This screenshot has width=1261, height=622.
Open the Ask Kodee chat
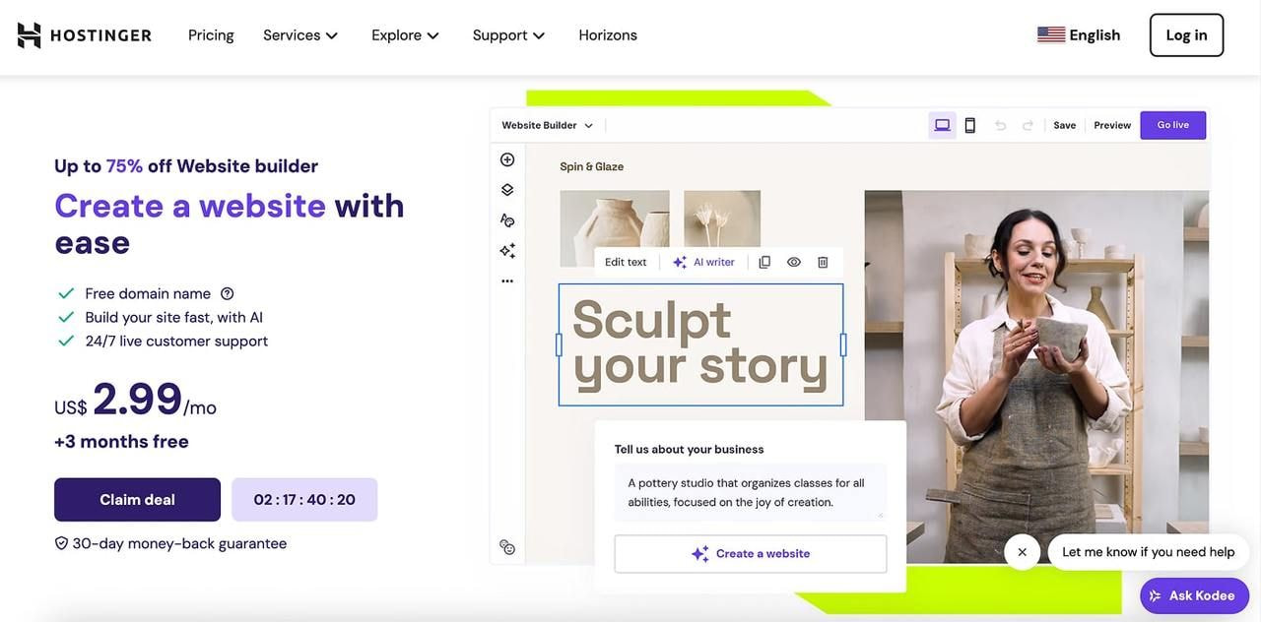tap(1194, 595)
